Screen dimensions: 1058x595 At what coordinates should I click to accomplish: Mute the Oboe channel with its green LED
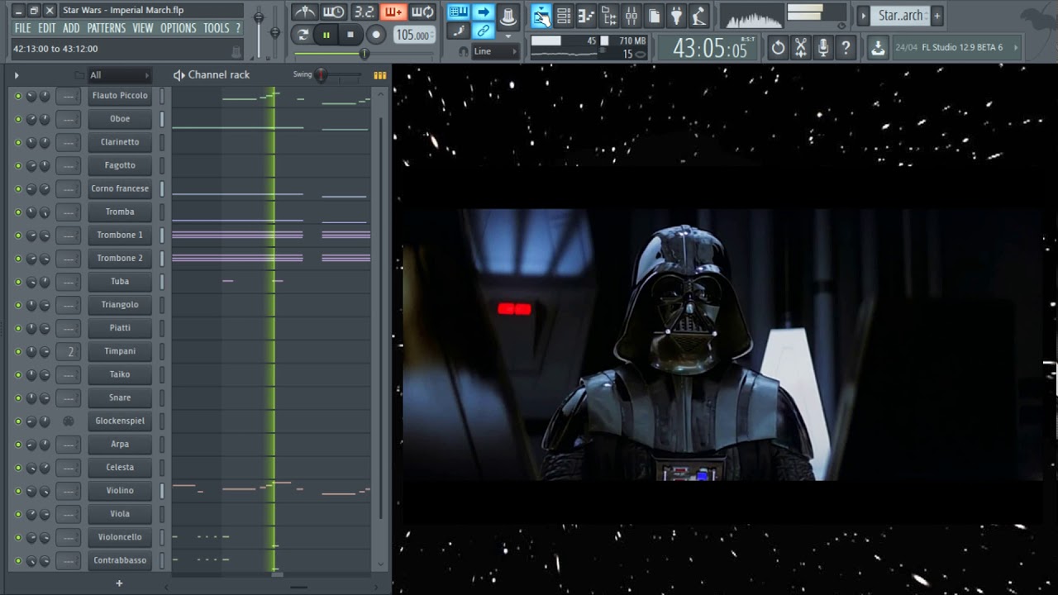click(x=18, y=119)
